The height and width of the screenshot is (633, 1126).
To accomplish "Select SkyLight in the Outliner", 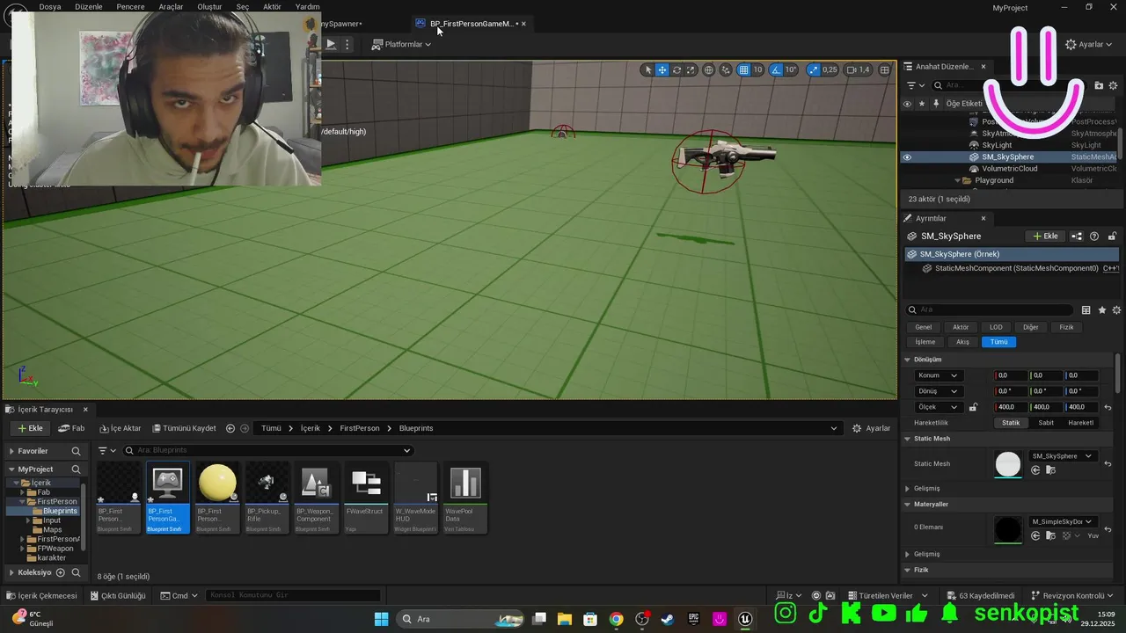I will tap(997, 145).
